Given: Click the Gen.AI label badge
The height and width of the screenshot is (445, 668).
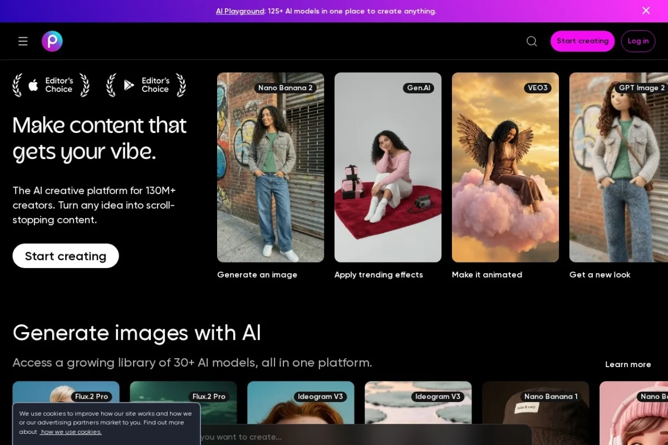Looking at the screenshot, I should click(419, 88).
